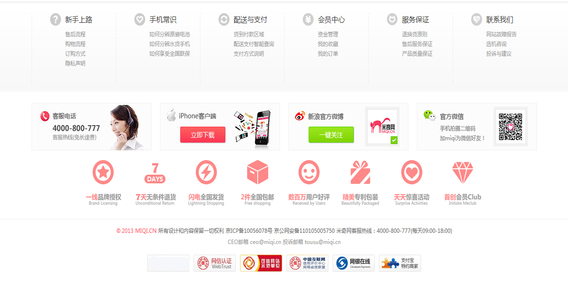Image resolution: width=568 pixels, height=293 pixels.
Task: Click the box icon for 2件全国包邮
Action: 258,172
